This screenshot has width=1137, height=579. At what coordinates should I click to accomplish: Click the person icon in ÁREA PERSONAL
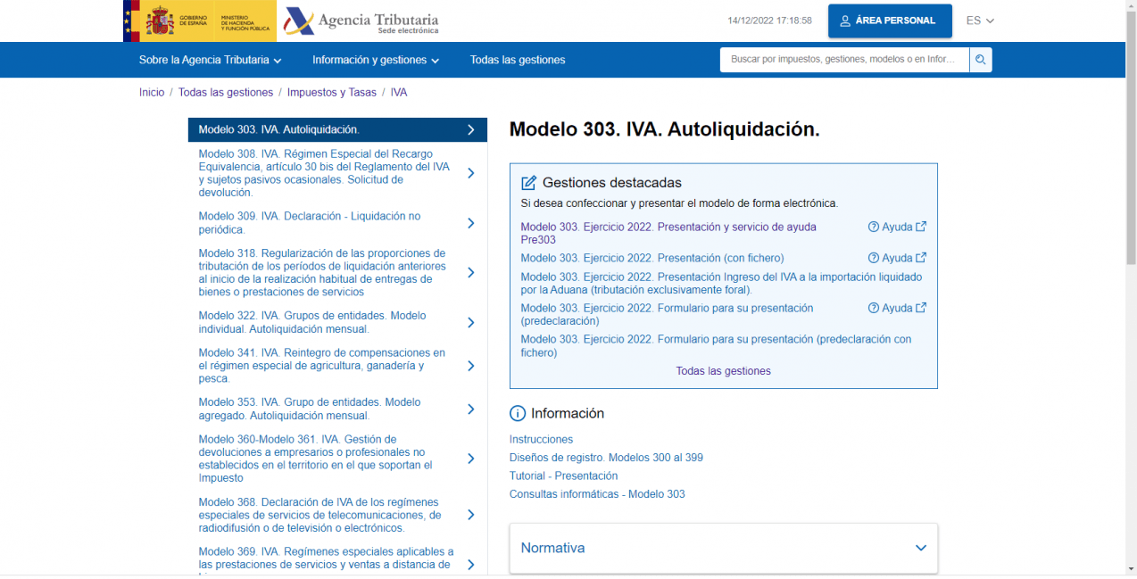(x=844, y=21)
